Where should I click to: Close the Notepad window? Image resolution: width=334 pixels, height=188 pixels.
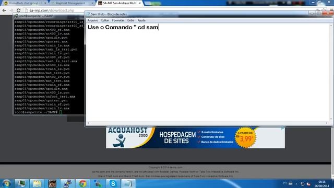(x=328, y=14)
